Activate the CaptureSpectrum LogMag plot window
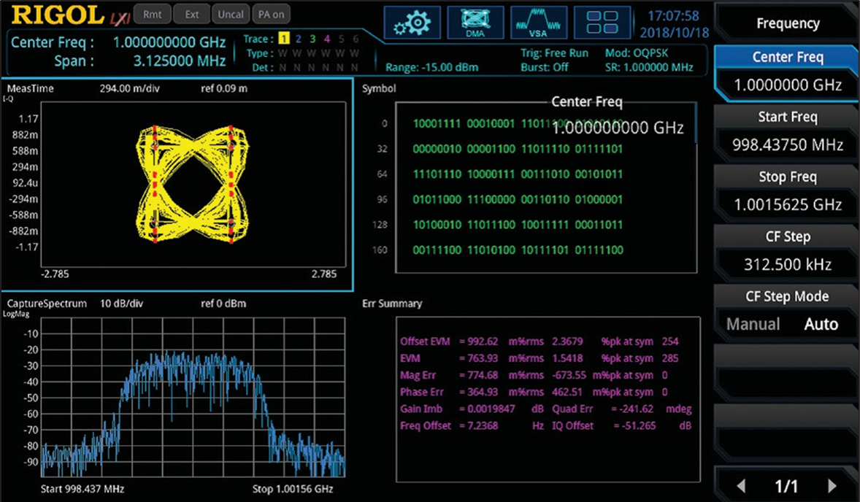Viewport: 860px width, 502px height. point(177,398)
